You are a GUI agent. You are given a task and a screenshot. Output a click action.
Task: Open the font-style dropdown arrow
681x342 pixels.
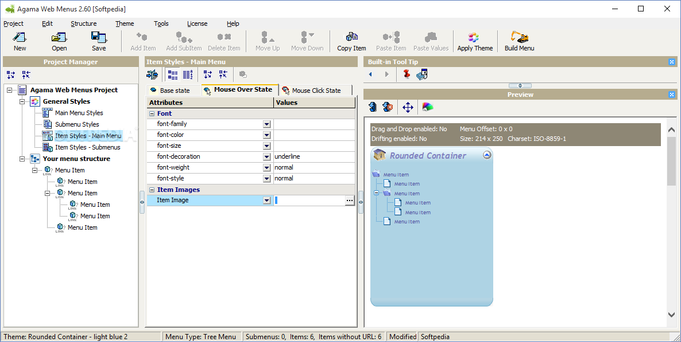(266, 178)
